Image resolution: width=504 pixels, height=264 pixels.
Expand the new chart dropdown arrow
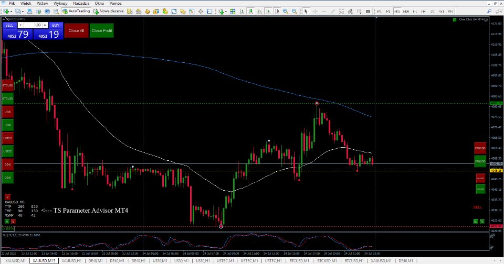tap(11, 11)
